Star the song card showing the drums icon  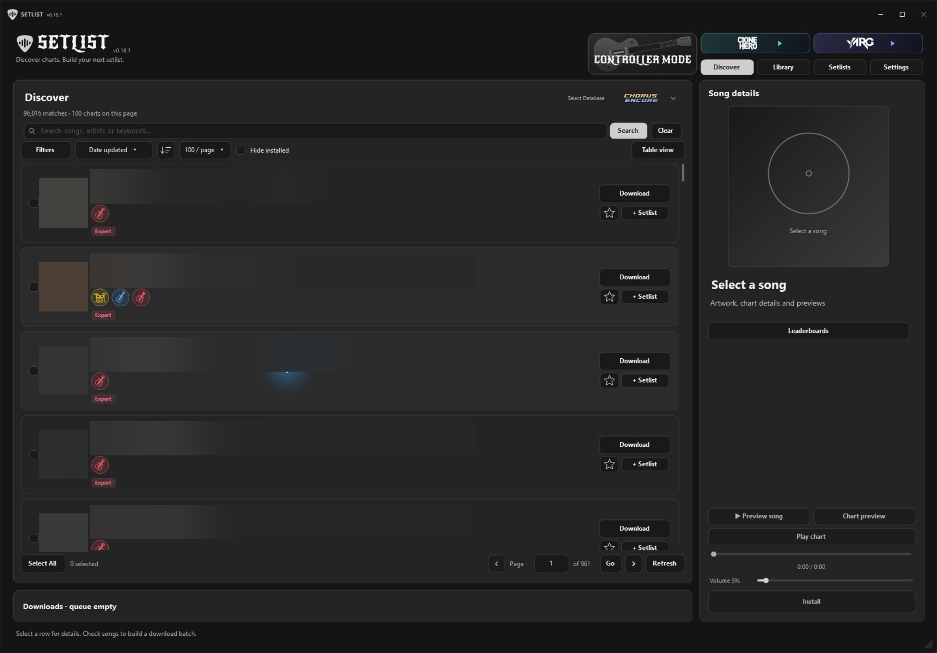point(609,296)
